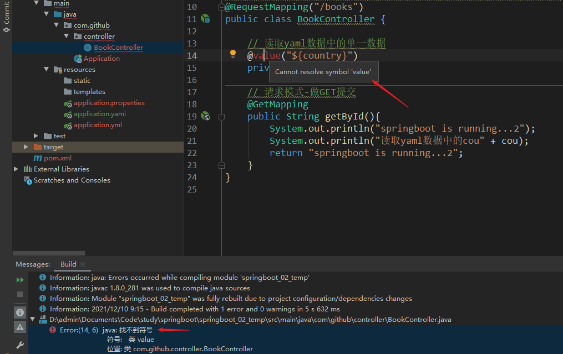Click the stop build square icon
The image size is (563, 354).
click(20, 294)
